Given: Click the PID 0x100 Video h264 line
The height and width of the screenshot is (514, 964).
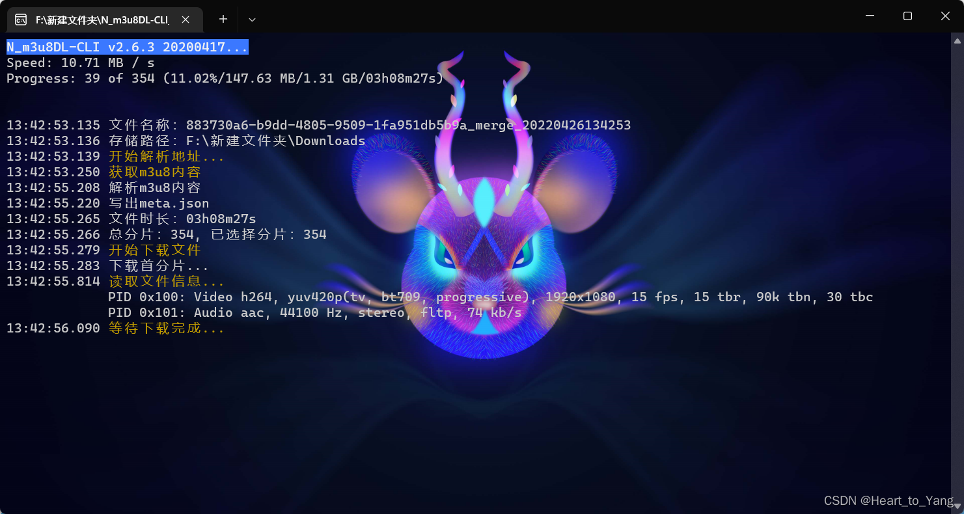Looking at the screenshot, I should (491, 297).
